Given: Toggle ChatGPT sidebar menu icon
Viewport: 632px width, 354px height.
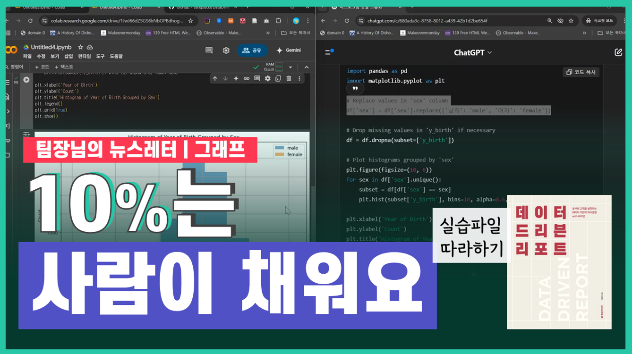Looking at the screenshot, I should tap(329, 52).
